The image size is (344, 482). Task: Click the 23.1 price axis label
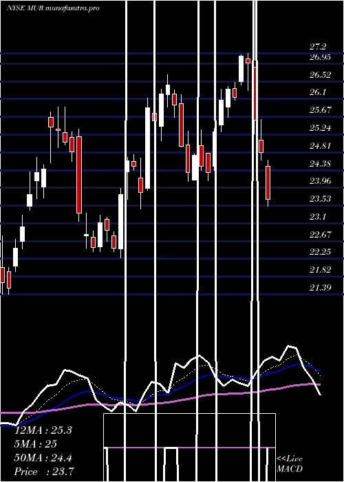click(318, 217)
